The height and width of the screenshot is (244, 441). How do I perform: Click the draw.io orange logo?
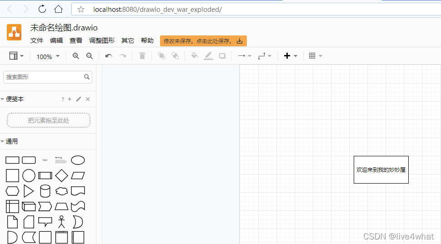(x=14, y=32)
